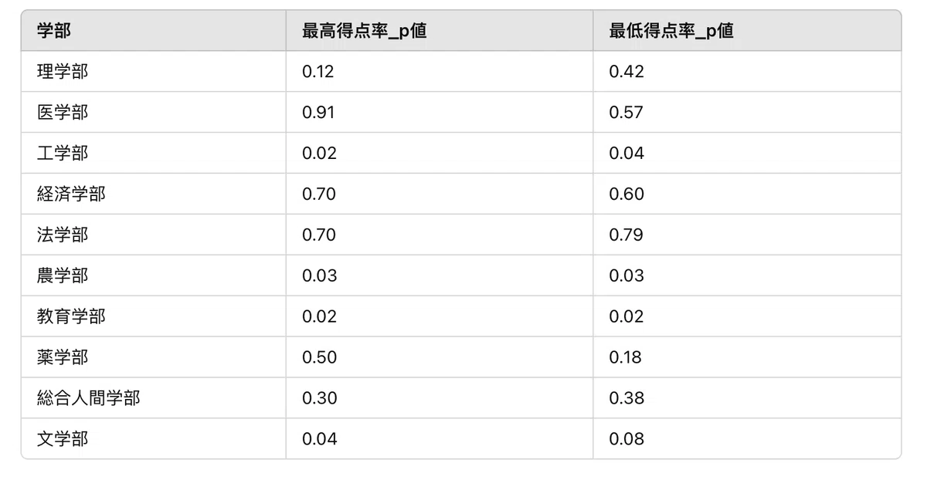Select the 教育学部 row label
Screen dimensions: 927x480
pyautogui.click(x=71, y=317)
